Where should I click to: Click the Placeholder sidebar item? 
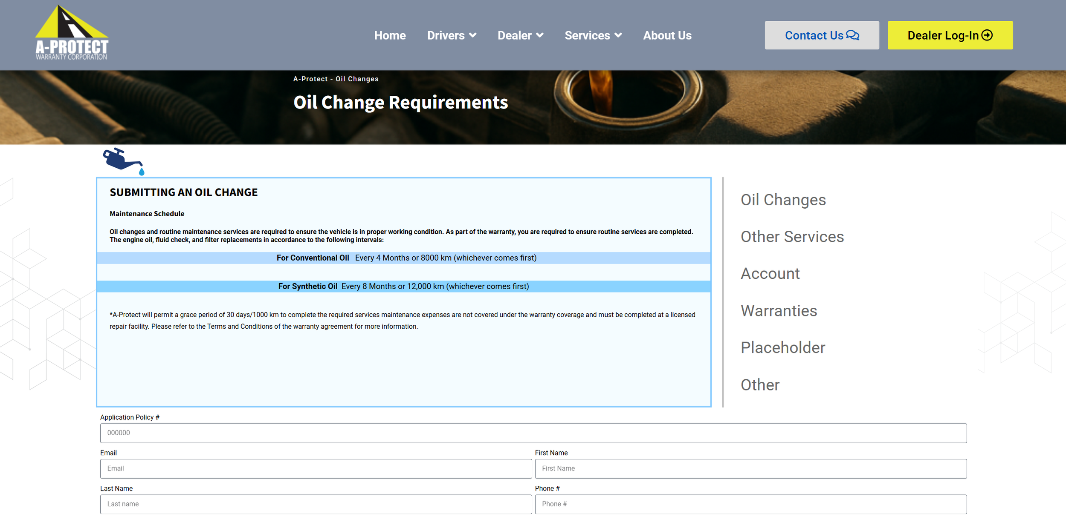click(x=782, y=348)
